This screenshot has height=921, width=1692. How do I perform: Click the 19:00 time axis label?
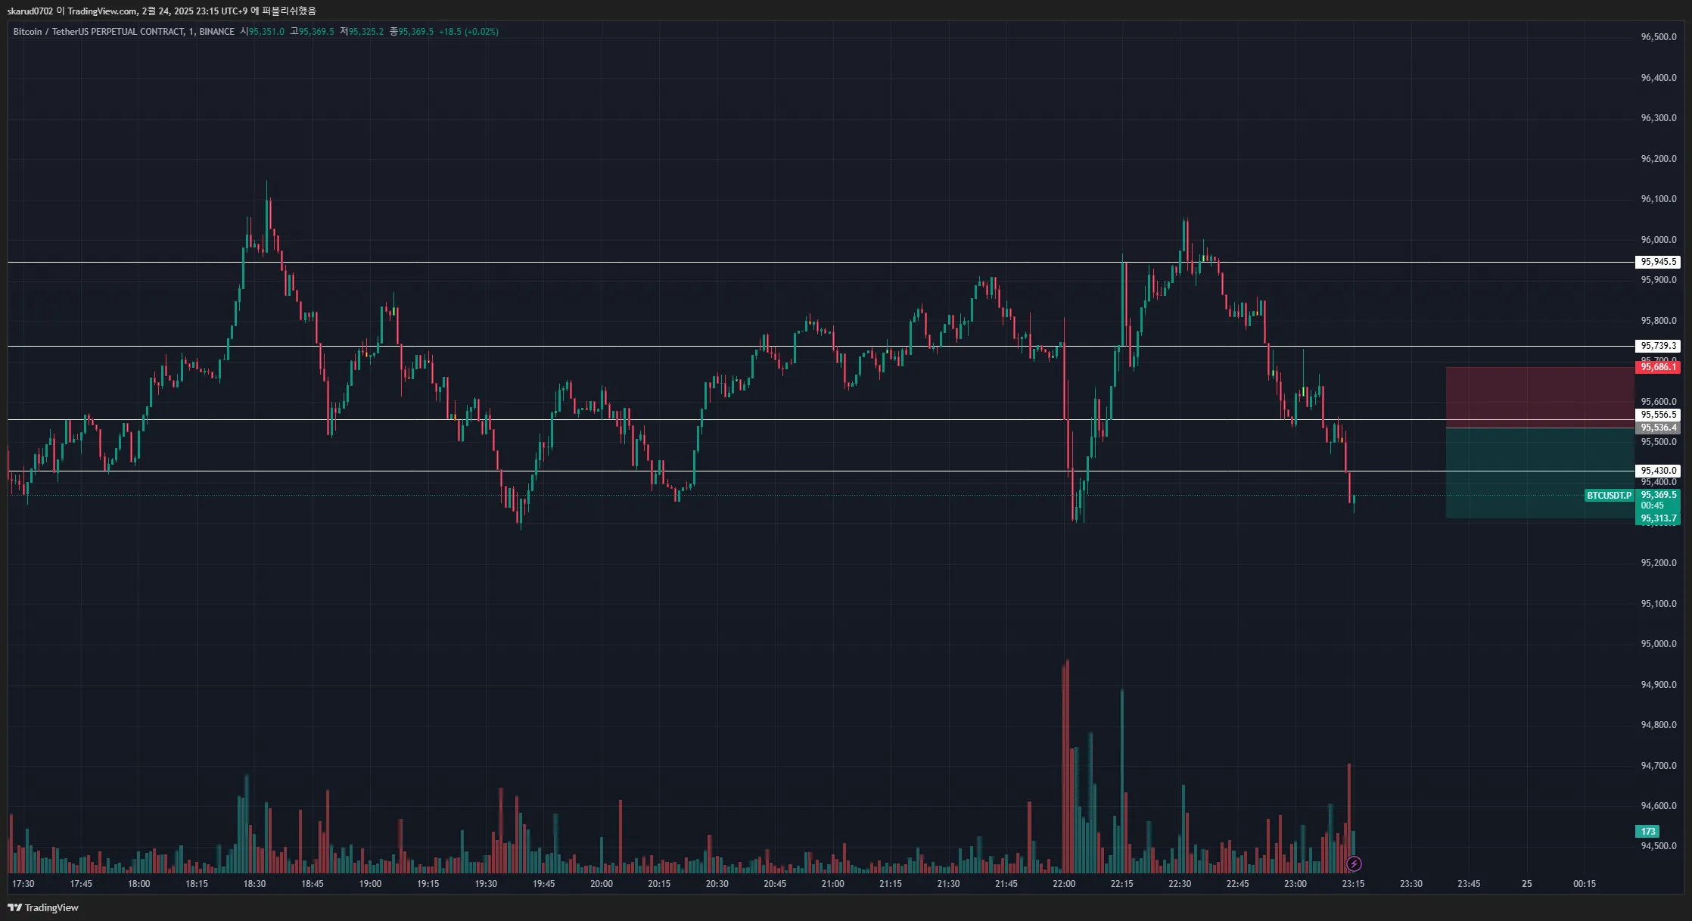pyautogui.click(x=370, y=884)
